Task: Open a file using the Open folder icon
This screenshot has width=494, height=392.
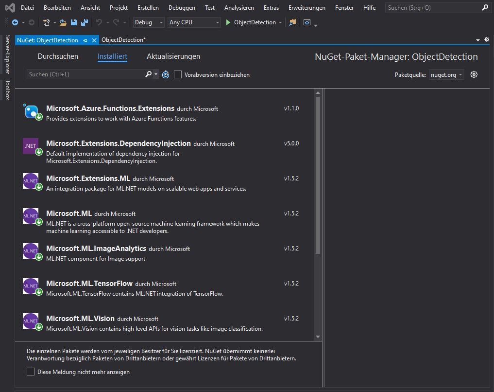Action: (x=62, y=22)
